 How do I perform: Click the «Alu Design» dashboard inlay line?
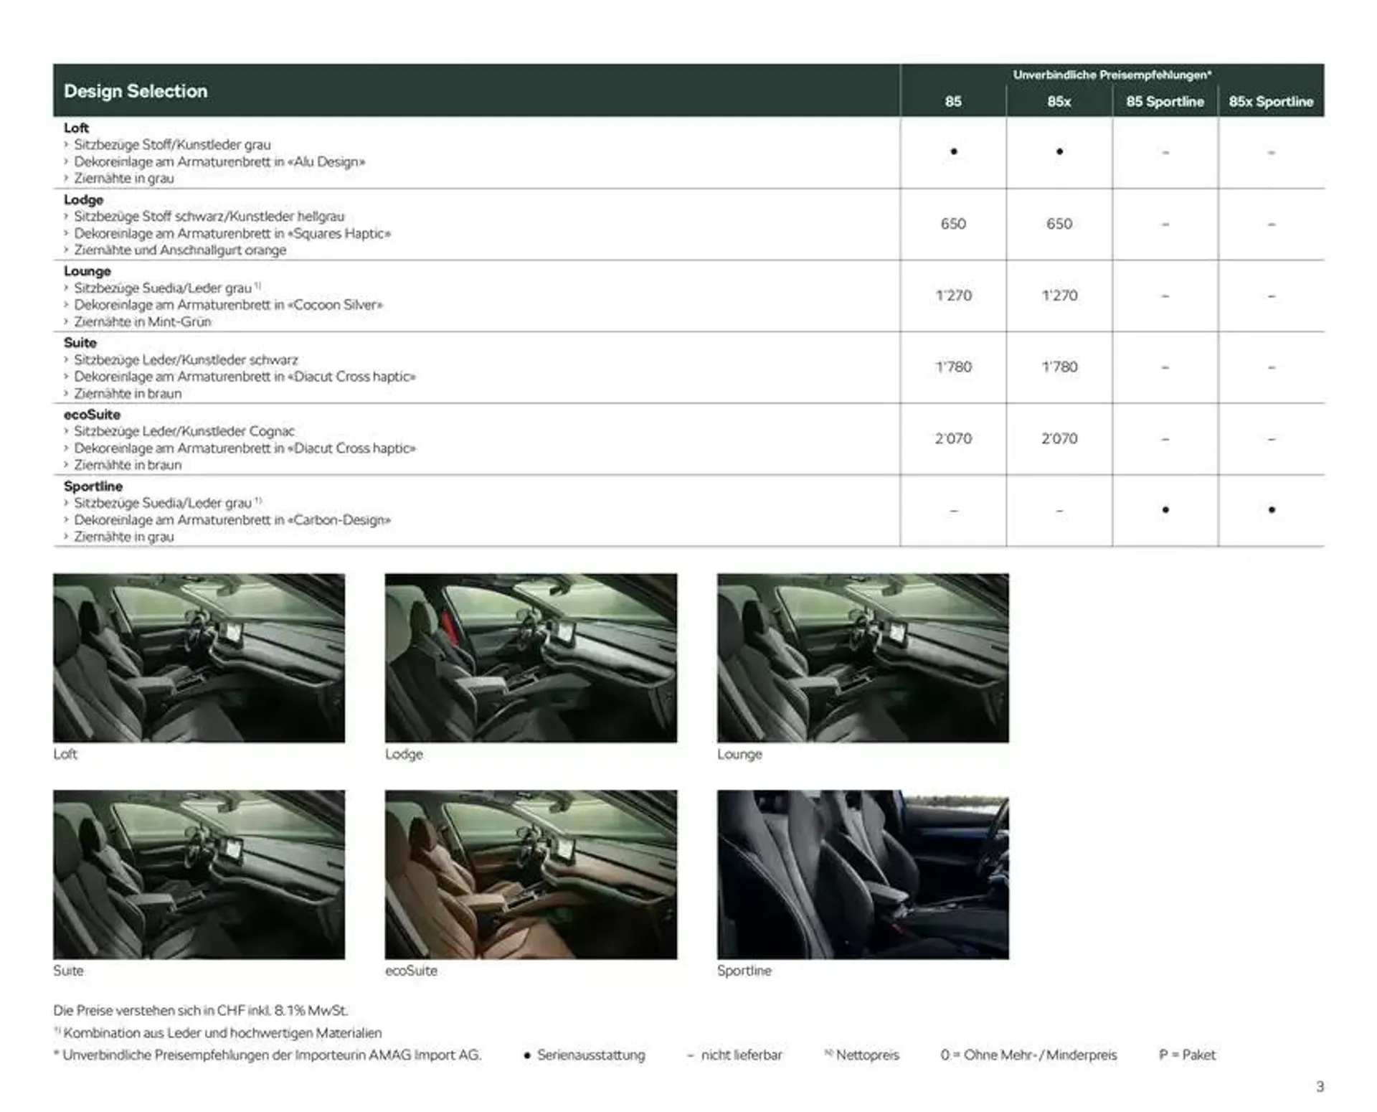point(219,162)
